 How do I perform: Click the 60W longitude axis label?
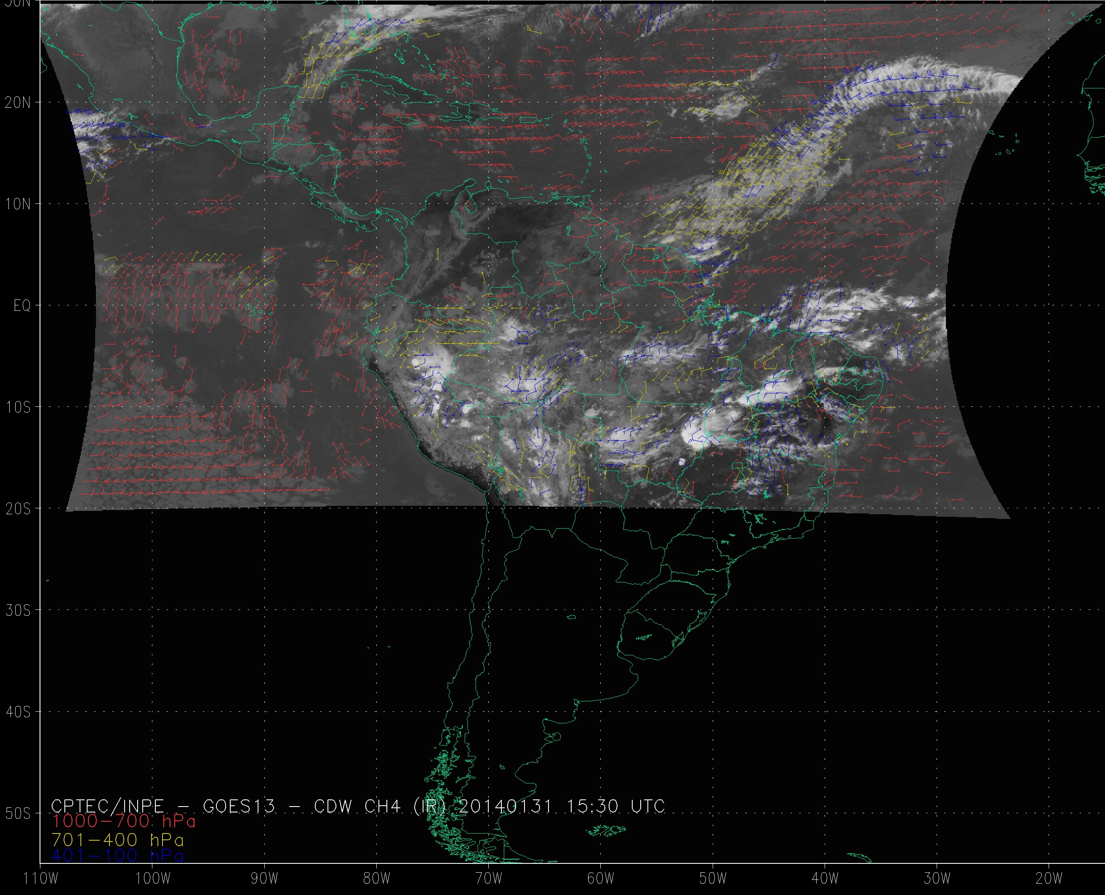coord(601,879)
